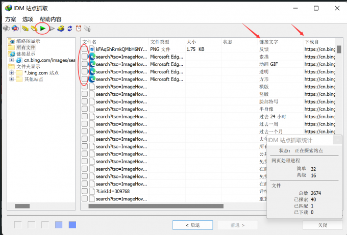Tick the checkbox in the 素描 row
The image size is (347, 235).
pos(85,57)
